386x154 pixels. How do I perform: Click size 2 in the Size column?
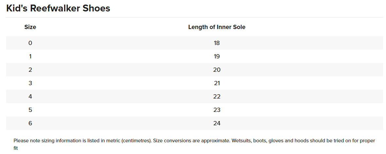point(30,69)
